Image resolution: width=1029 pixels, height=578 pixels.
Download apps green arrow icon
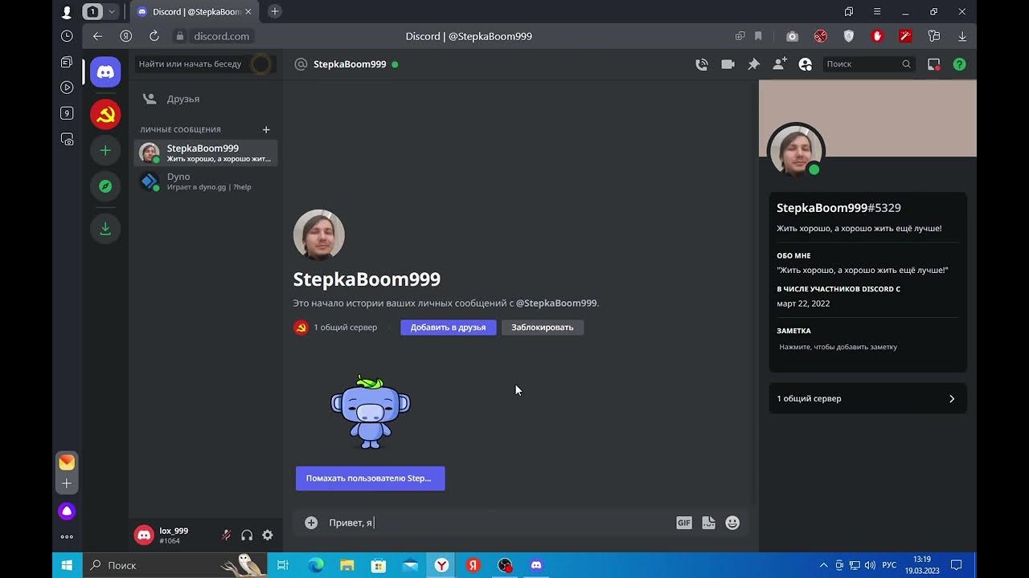105,229
